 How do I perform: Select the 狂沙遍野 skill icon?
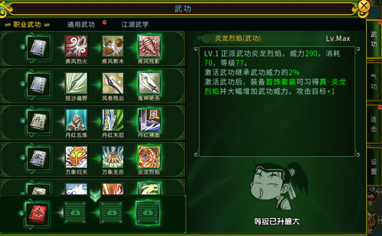tap(76, 83)
